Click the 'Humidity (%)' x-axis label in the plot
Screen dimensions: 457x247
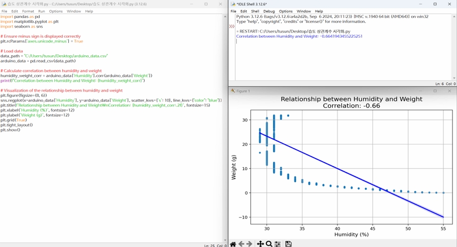click(351, 234)
